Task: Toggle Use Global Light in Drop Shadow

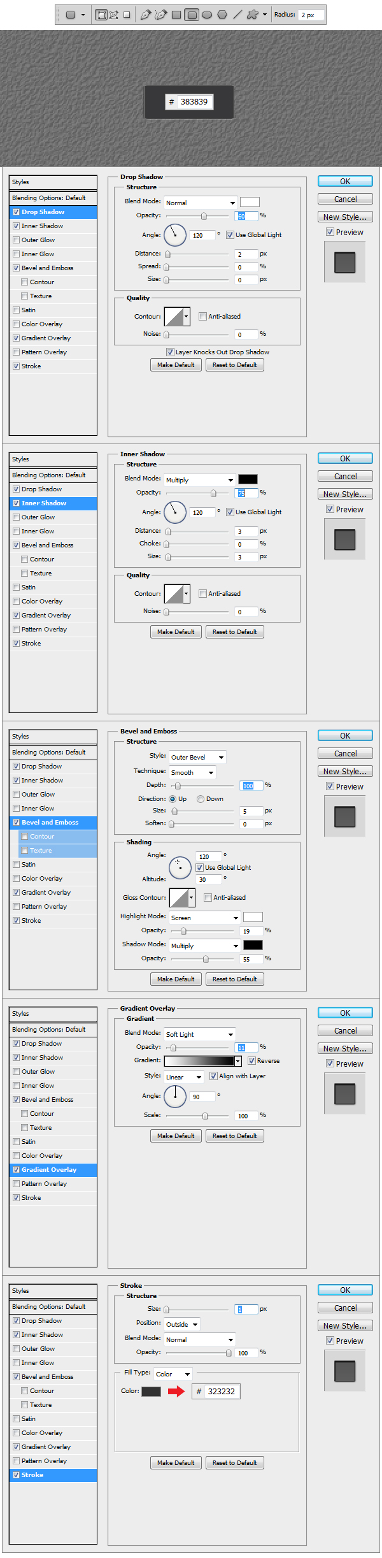Action: point(230,235)
